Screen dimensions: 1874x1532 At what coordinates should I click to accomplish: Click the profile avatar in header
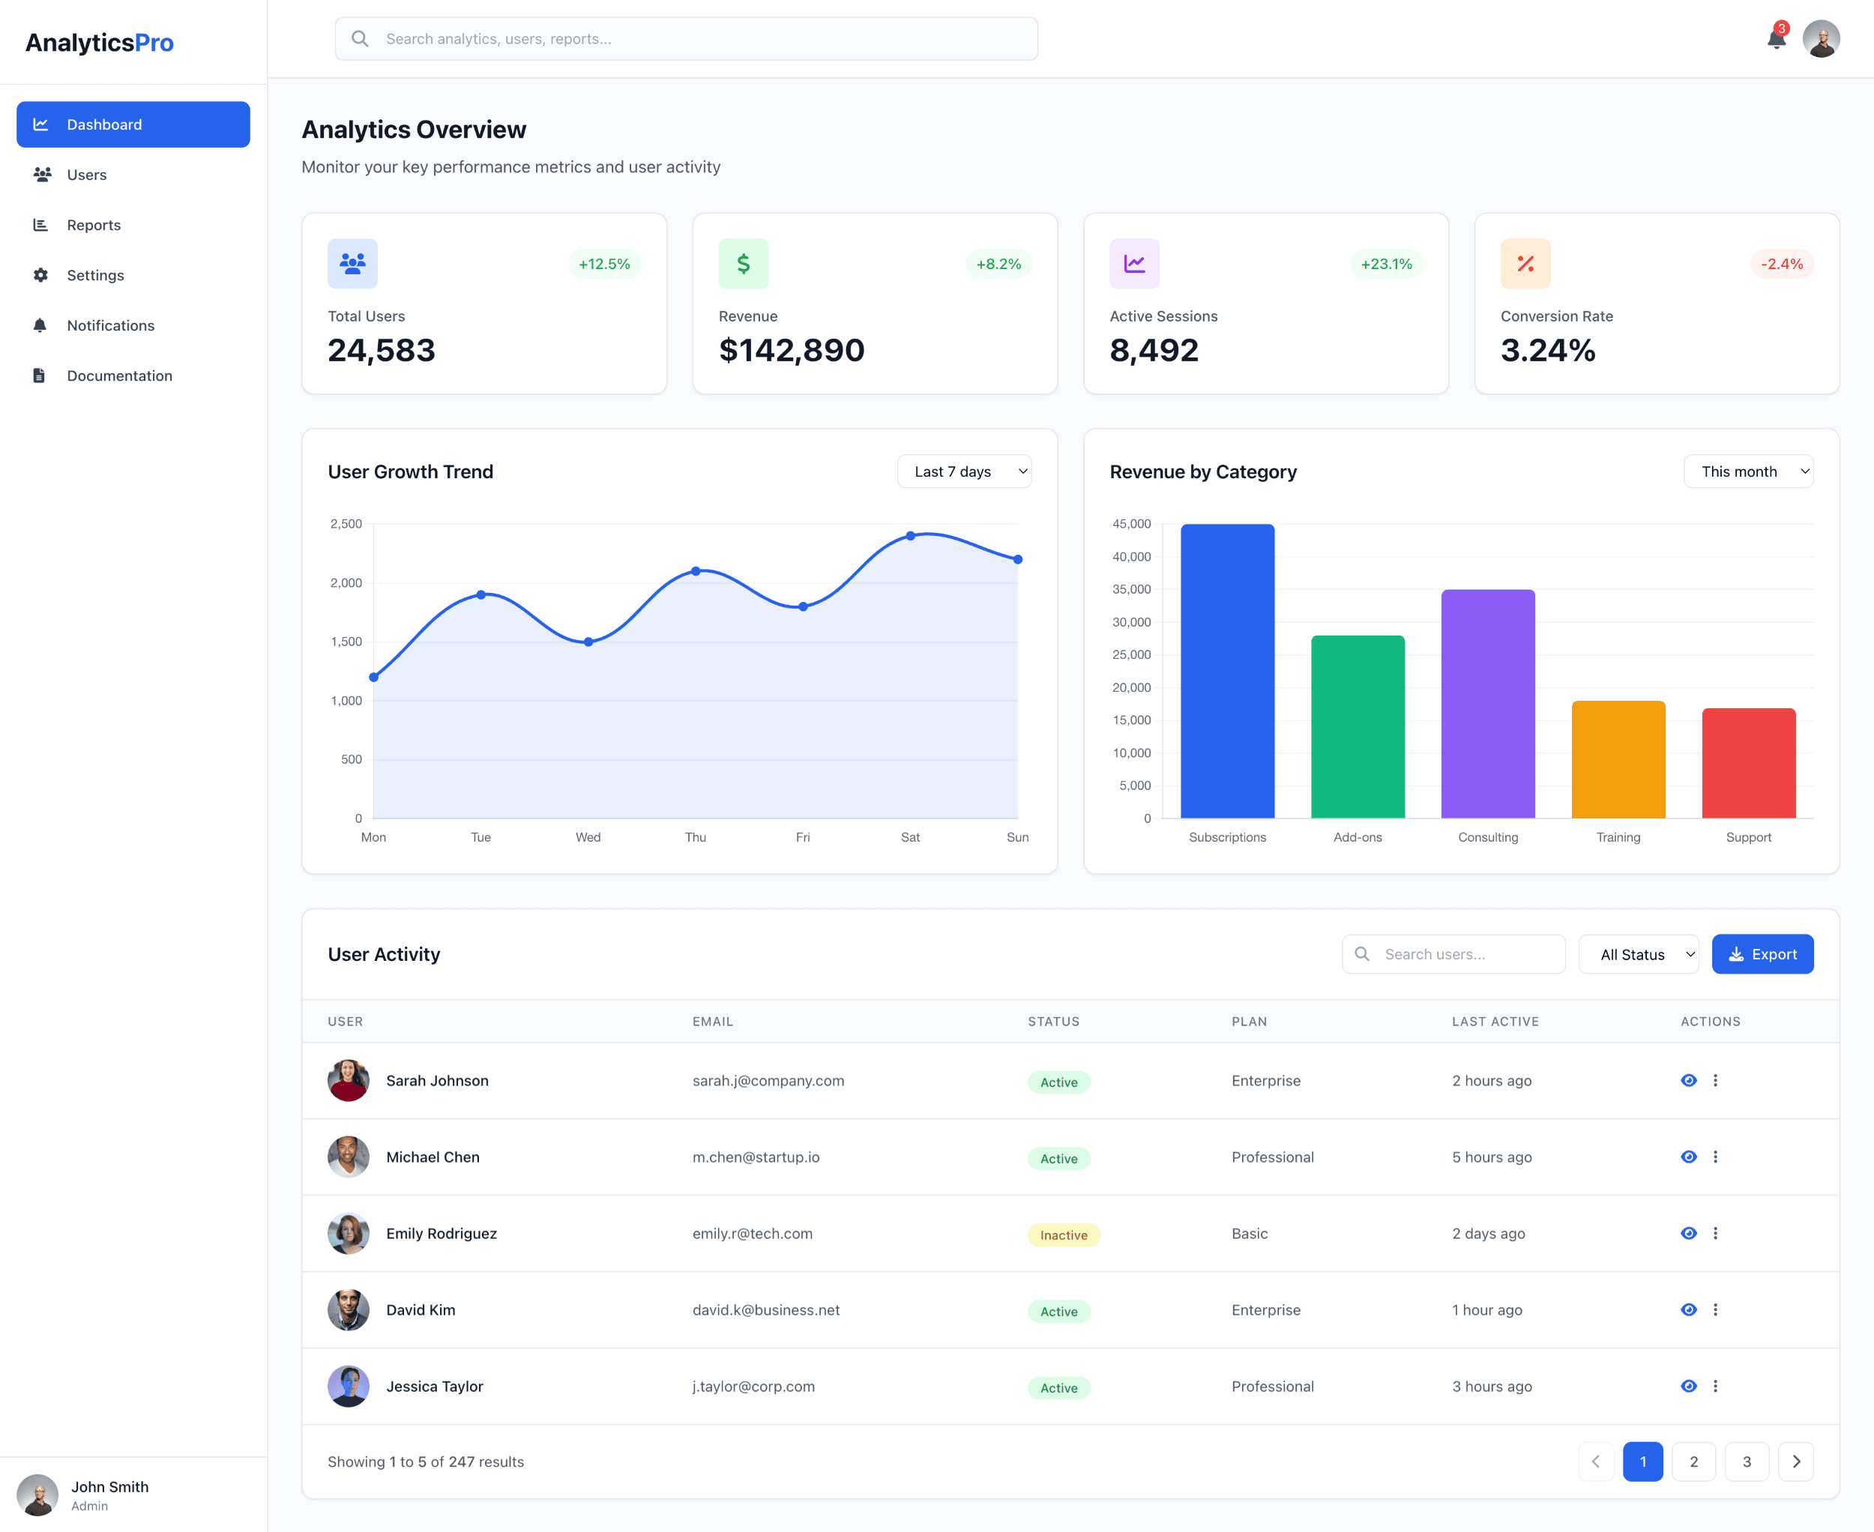(x=1821, y=39)
